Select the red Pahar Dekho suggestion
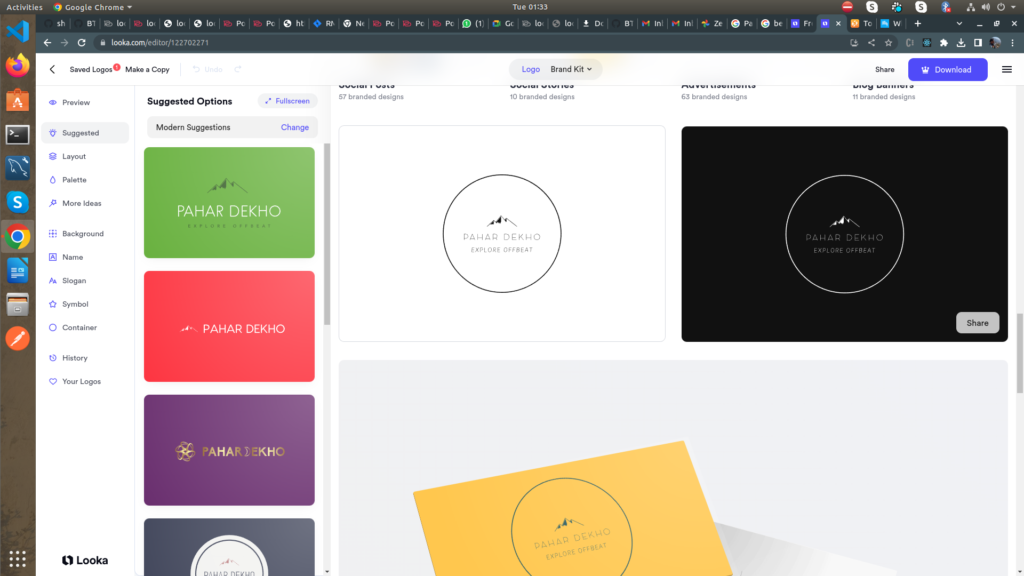The image size is (1024, 576). tap(229, 326)
